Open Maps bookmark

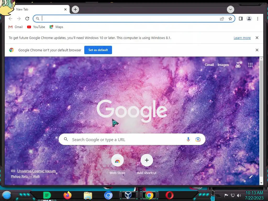[56, 27]
